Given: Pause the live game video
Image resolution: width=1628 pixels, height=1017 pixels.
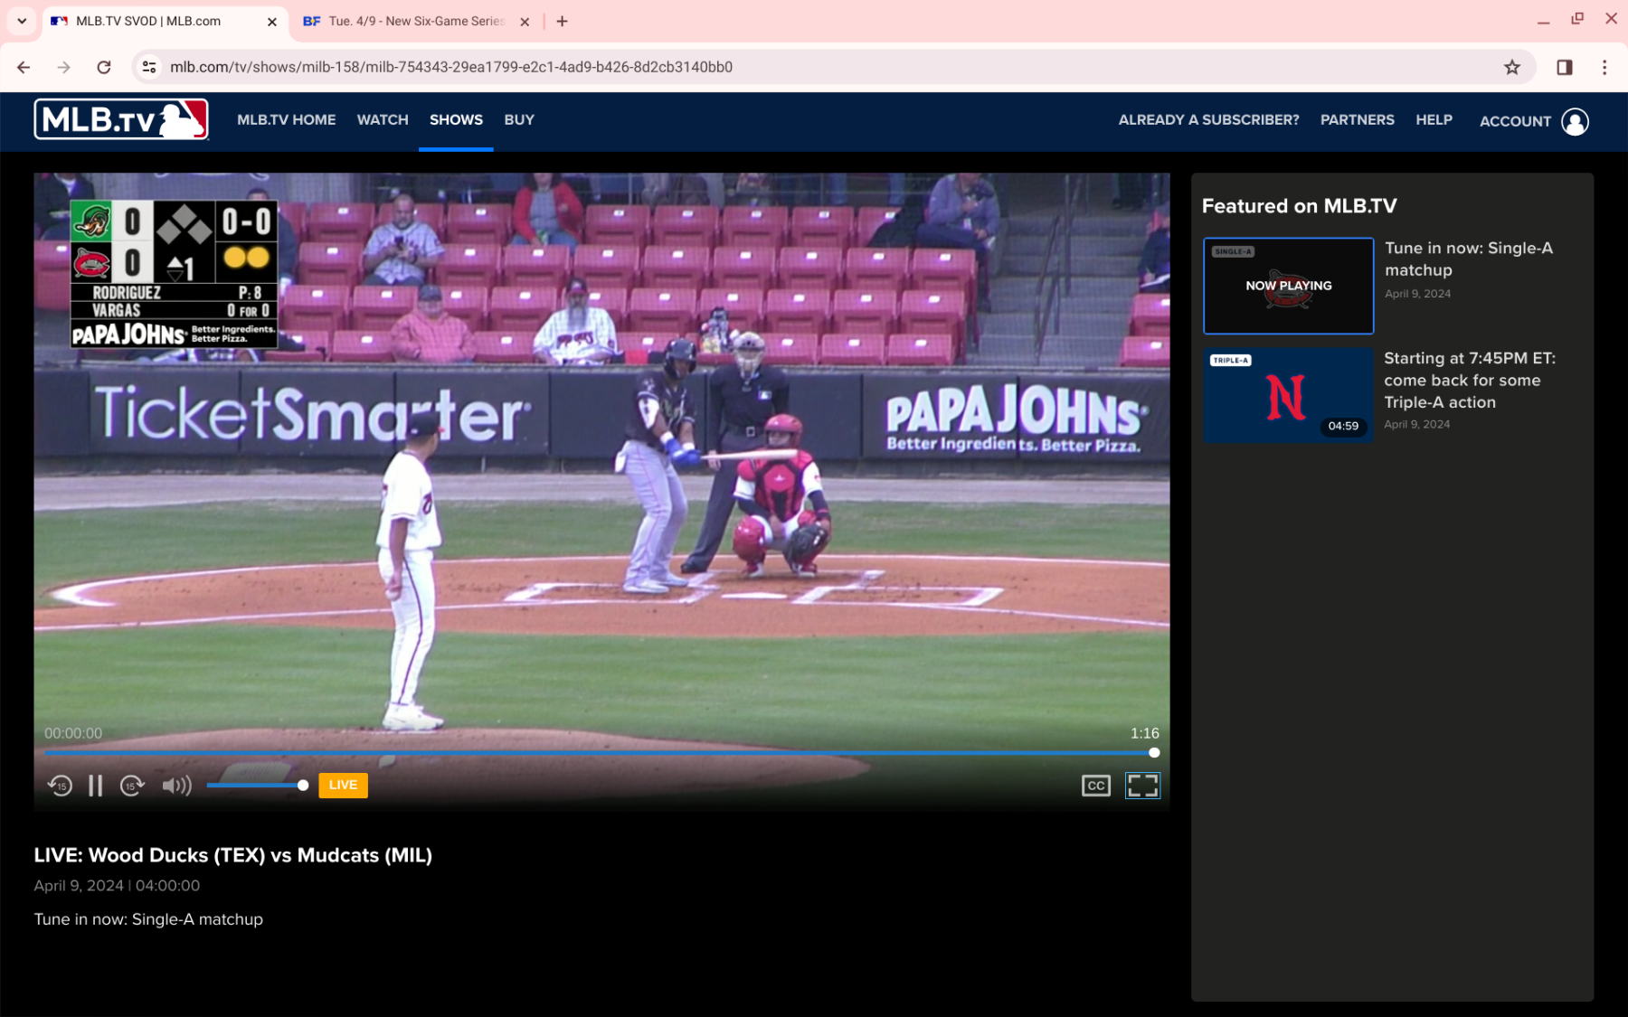Looking at the screenshot, I should 95,786.
